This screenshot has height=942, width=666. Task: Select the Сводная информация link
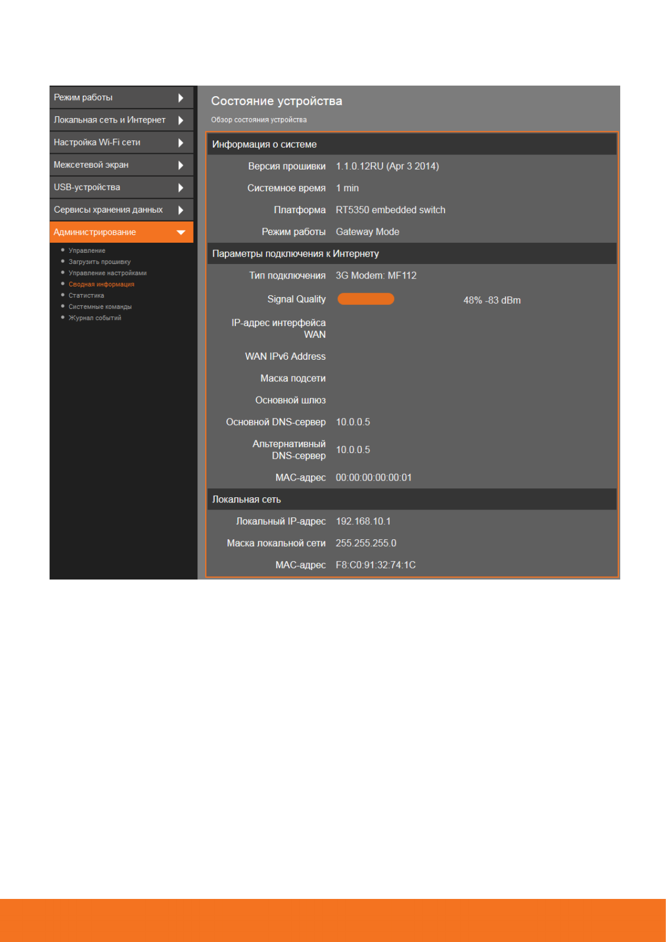pyautogui.click(x=101, y=284)
